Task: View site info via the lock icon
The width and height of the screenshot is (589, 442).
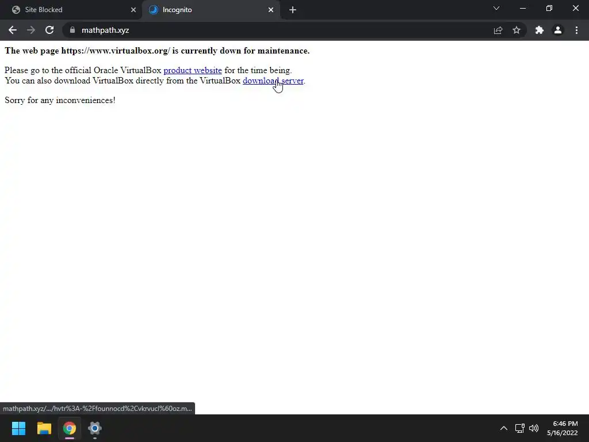Action: [x=72, y=30]
